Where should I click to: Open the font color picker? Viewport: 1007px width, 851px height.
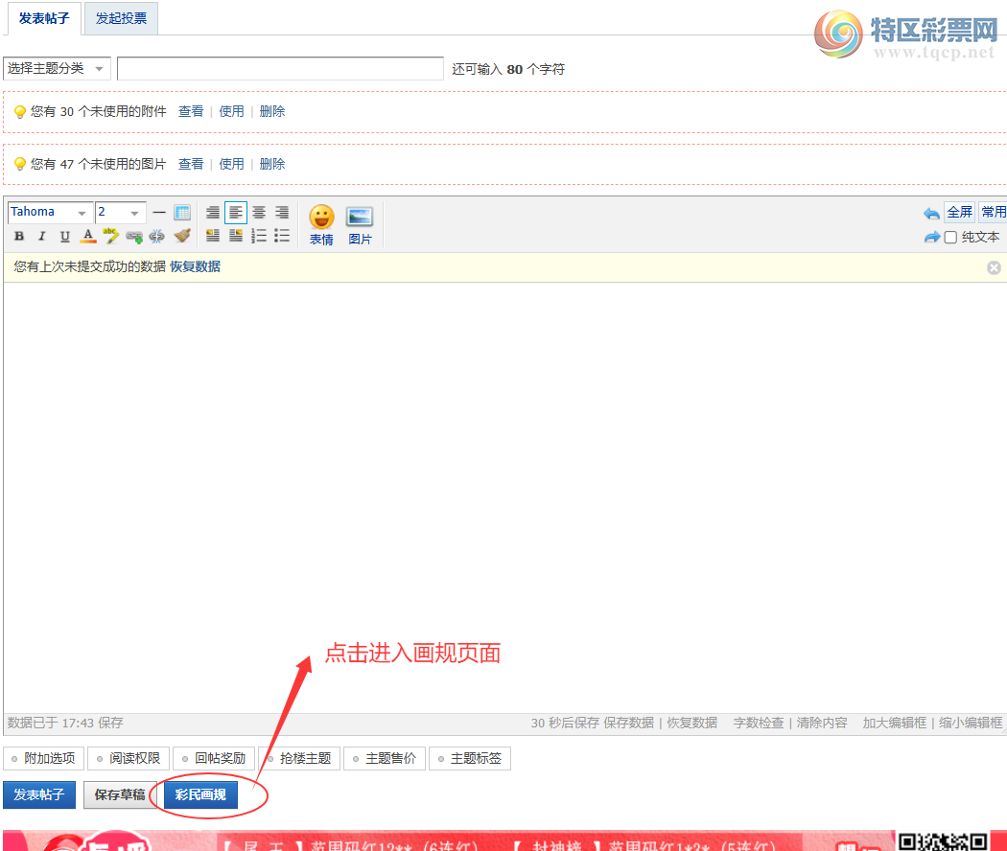[x=87, y=236]
